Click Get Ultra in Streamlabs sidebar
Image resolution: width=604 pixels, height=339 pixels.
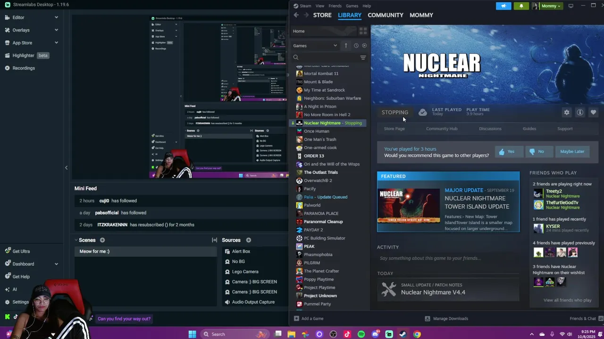(21, 251)
